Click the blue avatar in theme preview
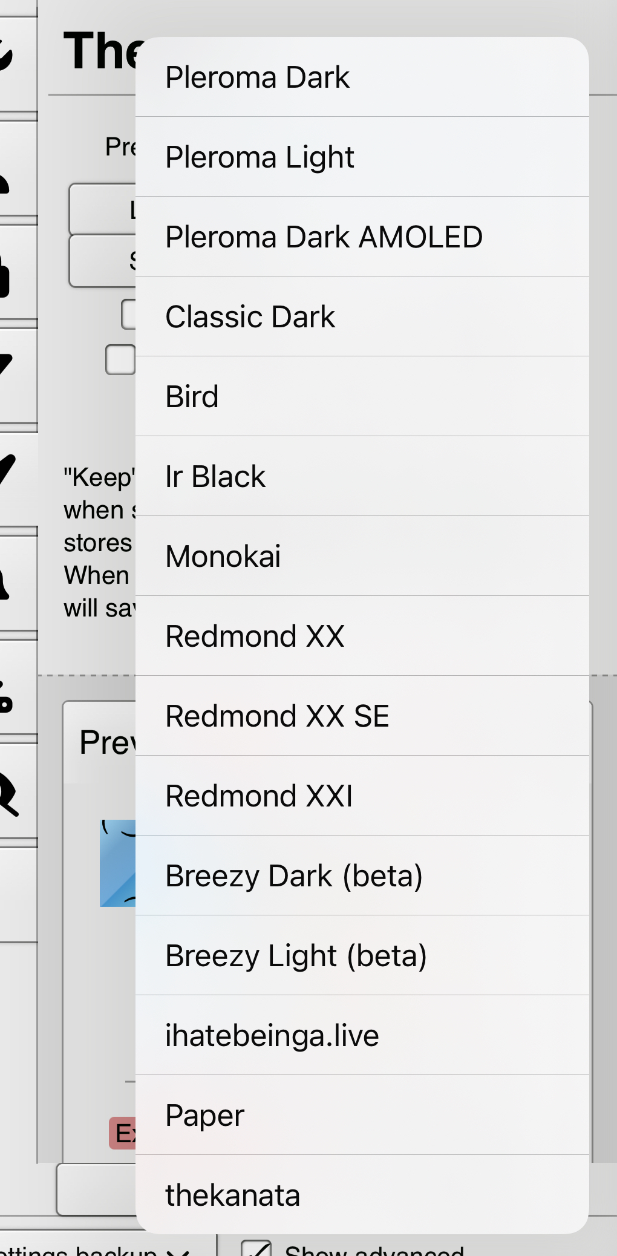The height and width of the screenshot is (1256, 617). [x=118, y=863]
